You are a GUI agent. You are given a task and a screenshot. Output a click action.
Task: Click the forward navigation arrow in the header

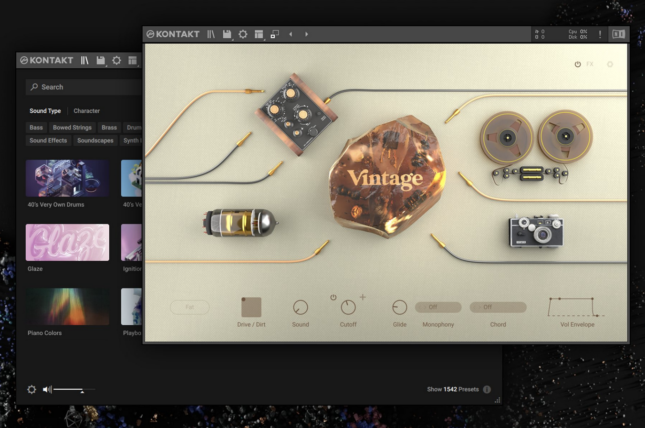(x=306, y=34)
